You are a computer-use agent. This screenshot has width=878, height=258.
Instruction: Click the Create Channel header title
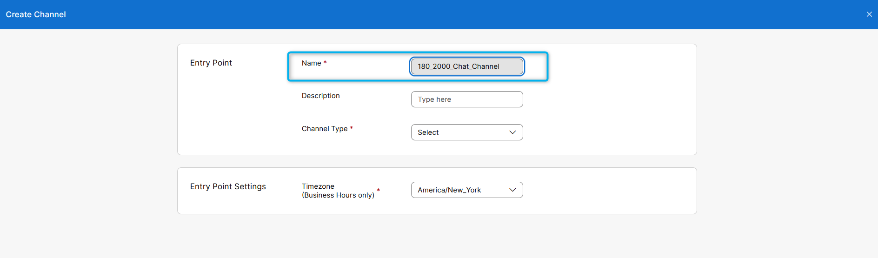click(36, 14)
